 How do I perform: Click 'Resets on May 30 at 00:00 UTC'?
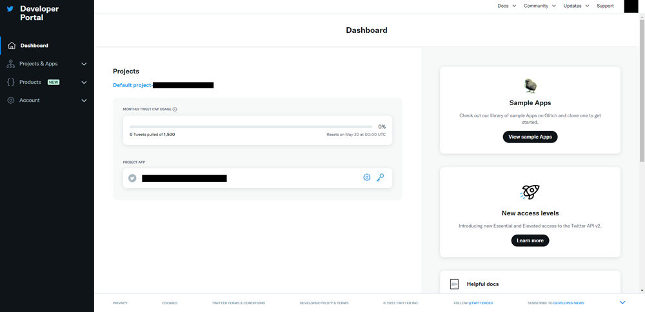356,135
